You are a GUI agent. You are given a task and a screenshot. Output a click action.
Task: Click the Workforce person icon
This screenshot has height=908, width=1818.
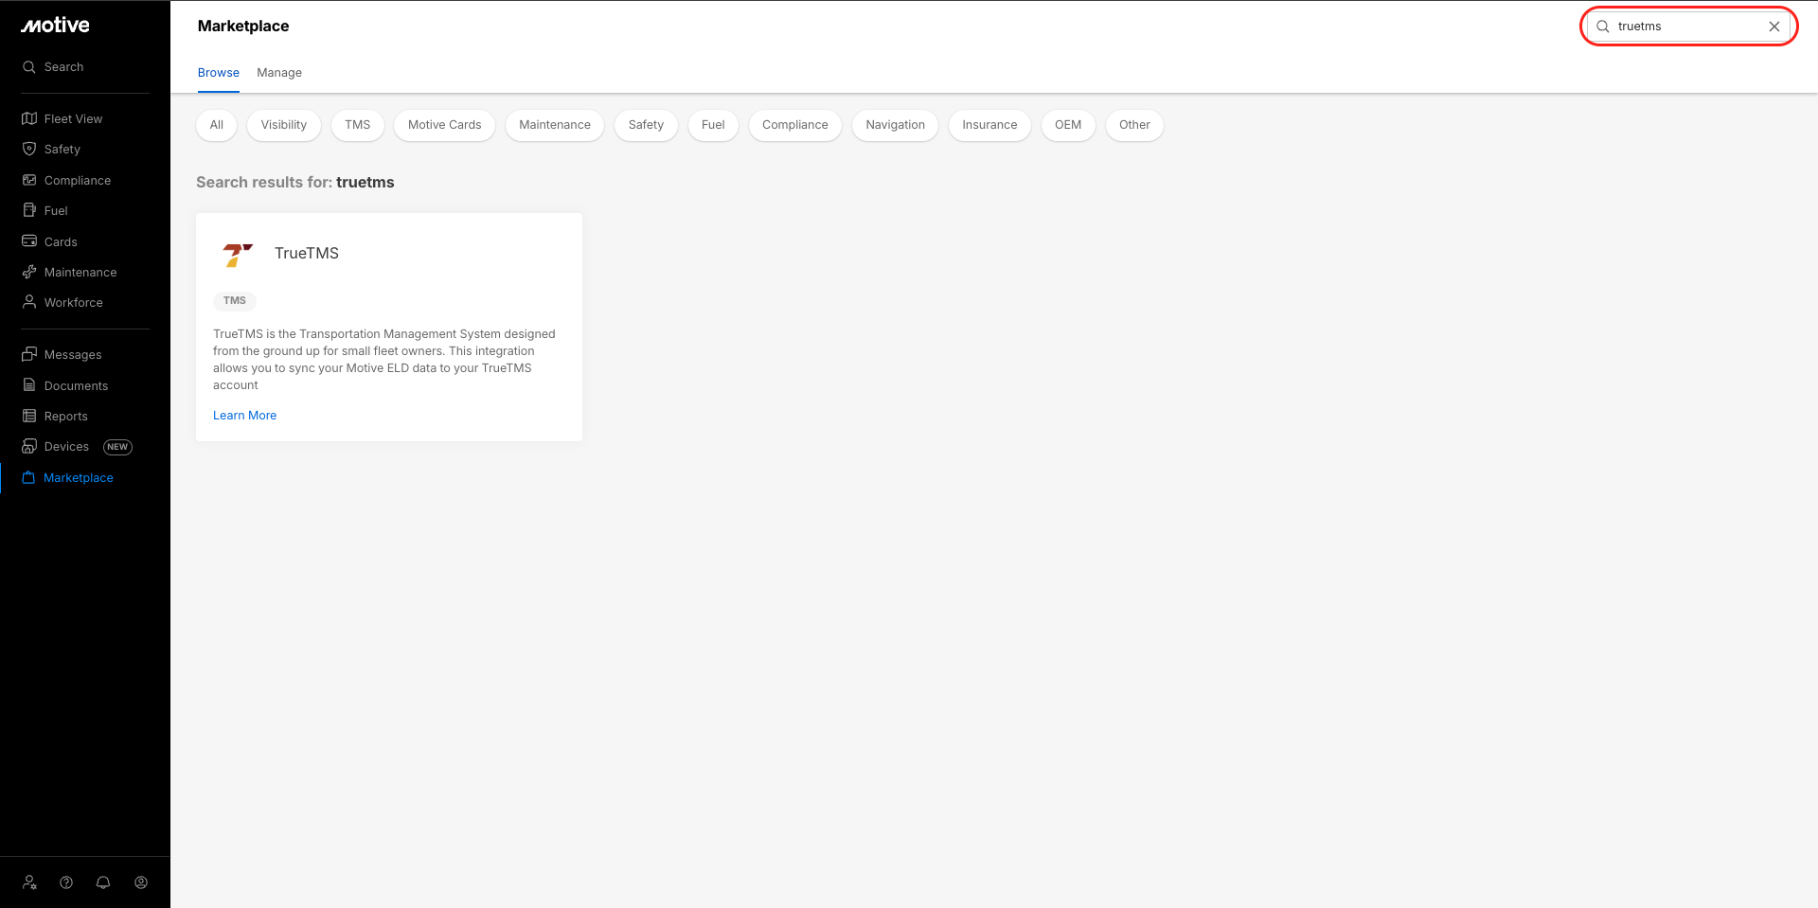pos(29,303)
